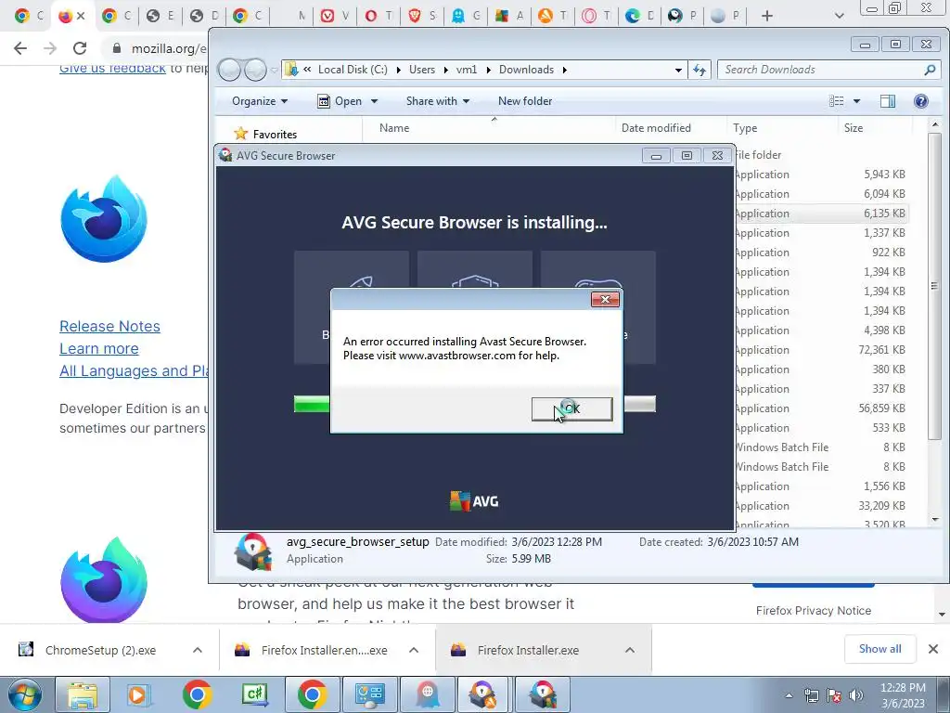Open the Learn more link

98,349
